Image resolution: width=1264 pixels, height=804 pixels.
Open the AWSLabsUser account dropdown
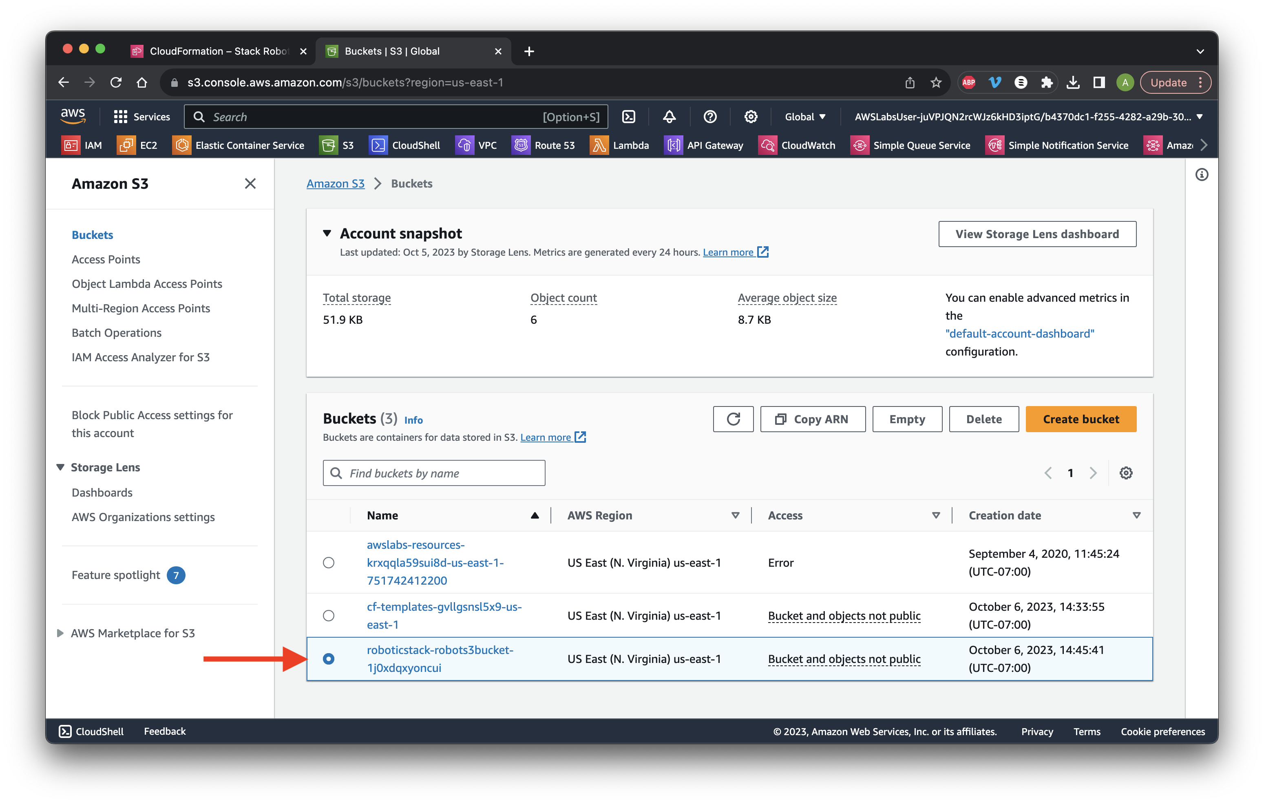pyautogui.click(x=1028, y=117)
